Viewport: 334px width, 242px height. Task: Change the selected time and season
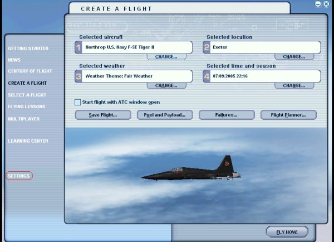click(x=294, y=85)
